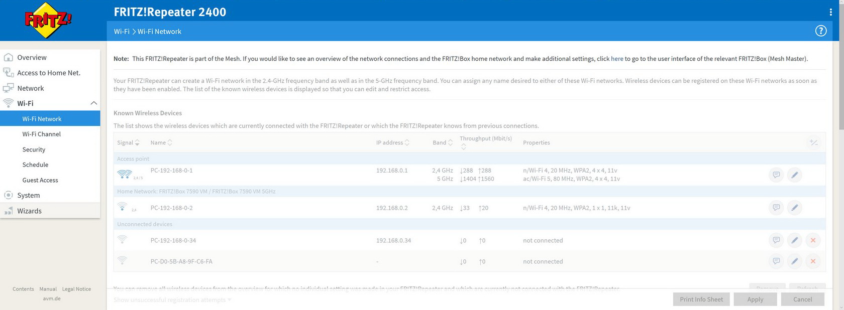Visit avm.de footer link
Screen dimensions: 844x310
point(52,298)
